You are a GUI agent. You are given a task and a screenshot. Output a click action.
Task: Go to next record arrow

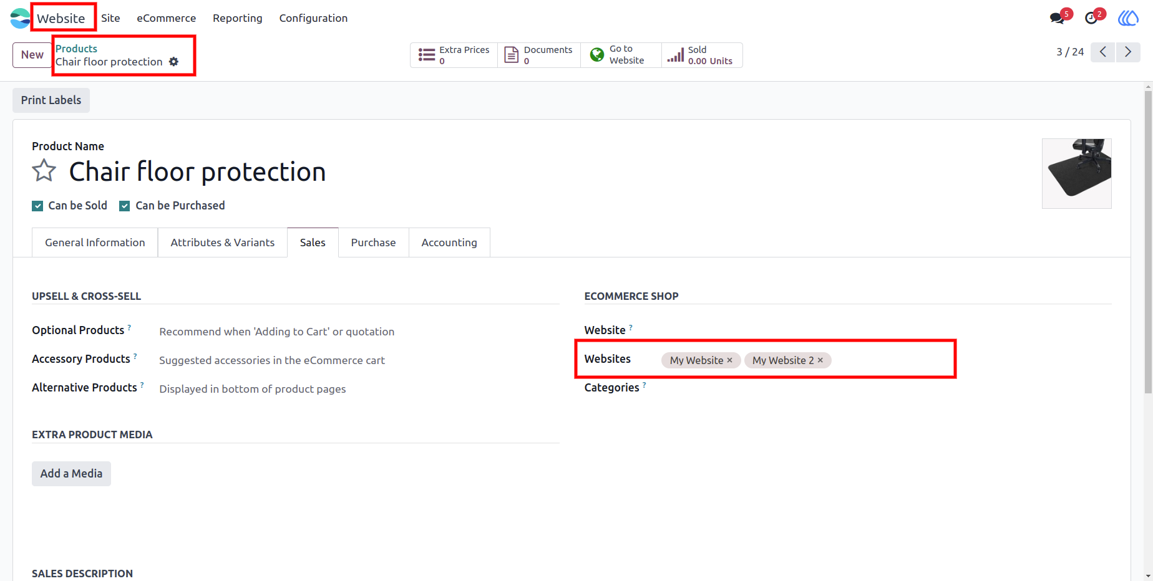[1128, 52]
